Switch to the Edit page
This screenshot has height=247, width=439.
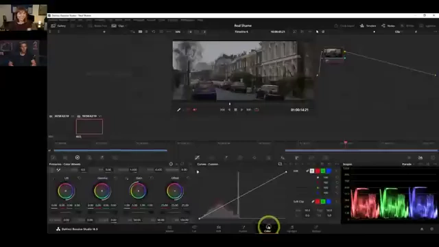coord(218,228)
